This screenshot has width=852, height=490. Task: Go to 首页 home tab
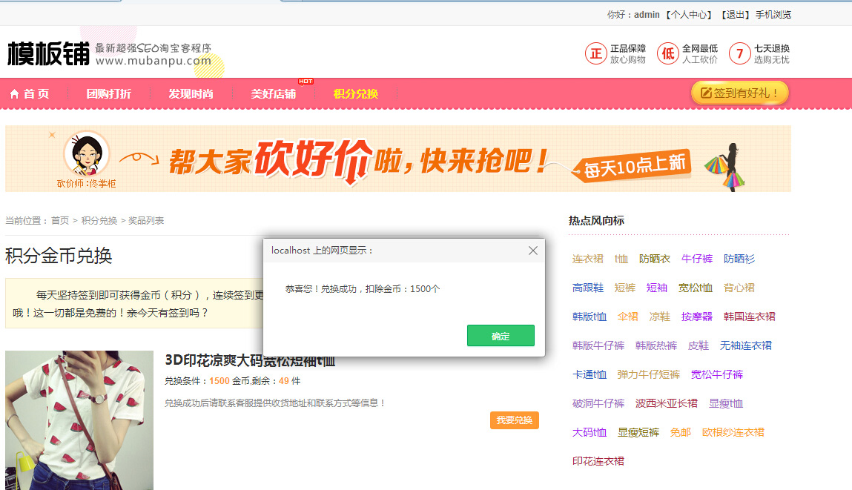point(30,93)
